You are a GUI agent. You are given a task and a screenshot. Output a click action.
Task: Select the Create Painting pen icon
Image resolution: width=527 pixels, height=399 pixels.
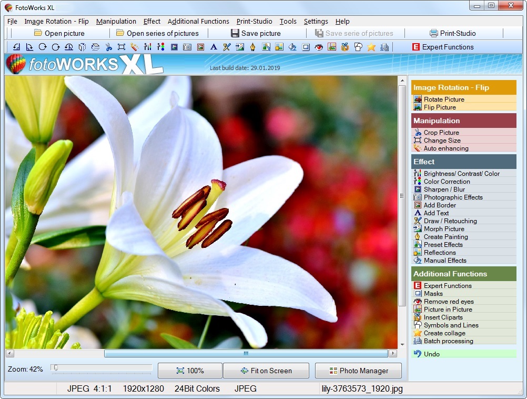[x=252, y=47]
